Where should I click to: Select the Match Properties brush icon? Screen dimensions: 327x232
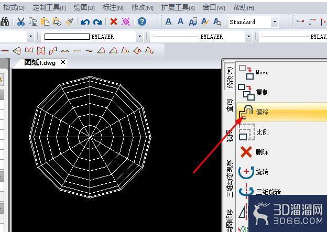point(69,21)
